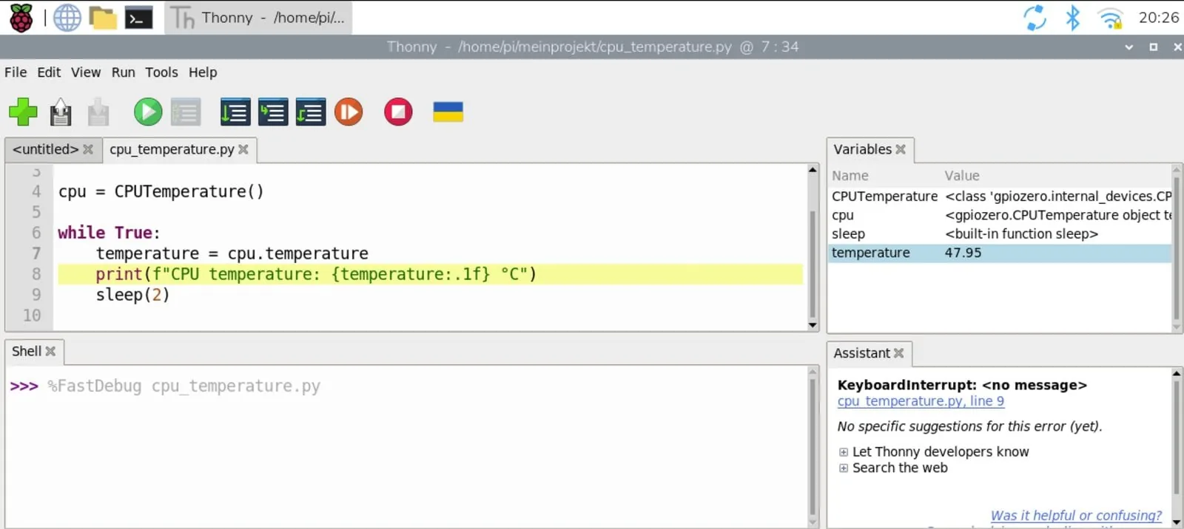Step into with the debugger icon
The height and width of the screenshot is (529, 1184).
pyautogui.click(x=273, y=112)
